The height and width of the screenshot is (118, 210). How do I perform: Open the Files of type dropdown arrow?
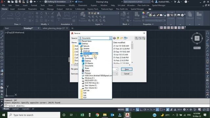point(117,74)
